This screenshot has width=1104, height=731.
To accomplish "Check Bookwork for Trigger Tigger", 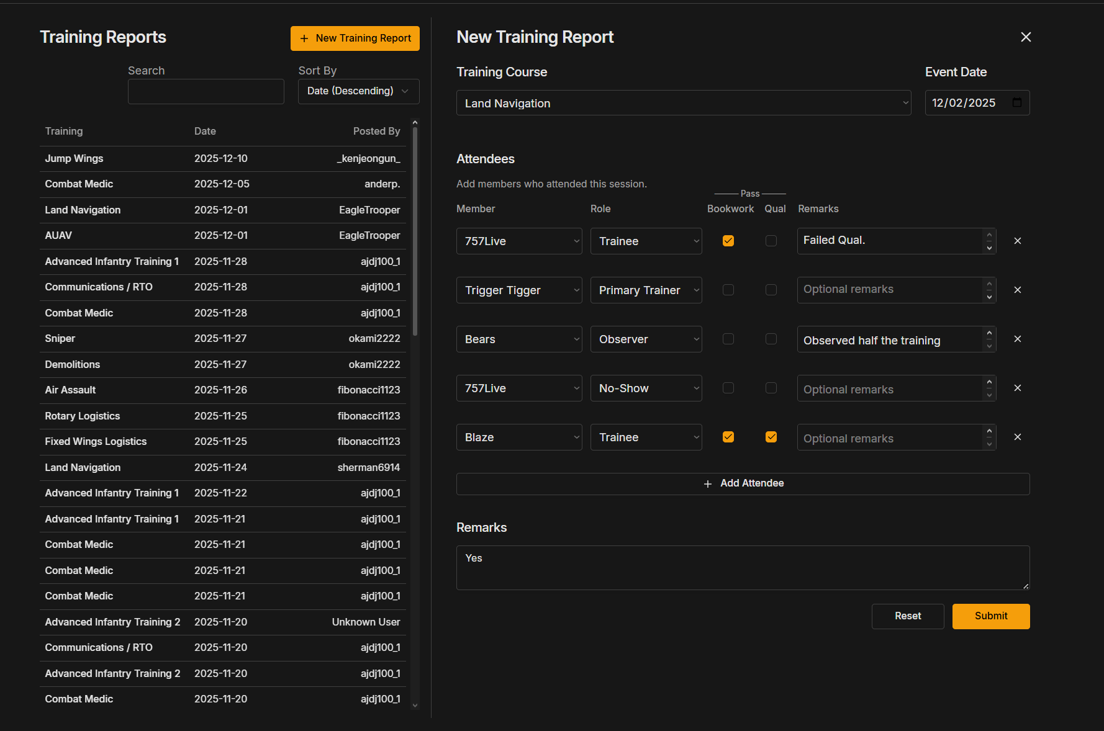I will point(728,290).
